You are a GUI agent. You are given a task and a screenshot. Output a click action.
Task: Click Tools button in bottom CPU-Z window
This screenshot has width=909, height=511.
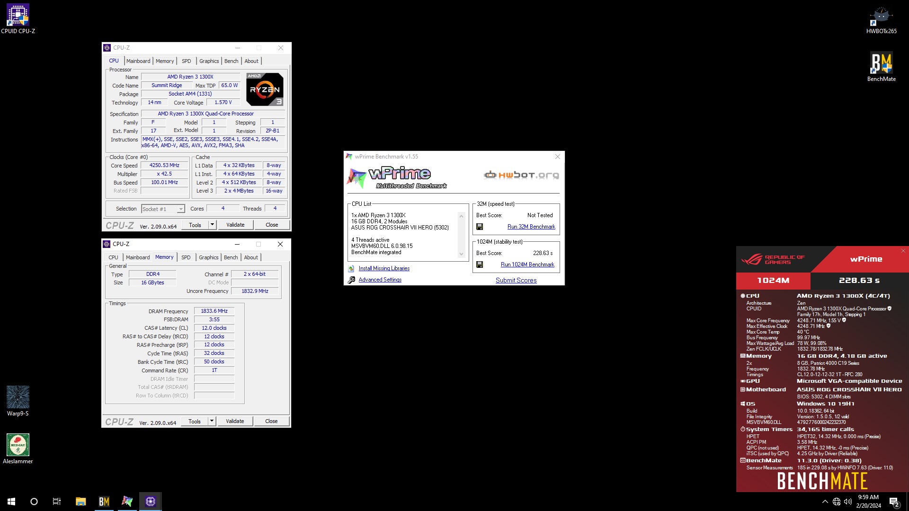(195, 421)
